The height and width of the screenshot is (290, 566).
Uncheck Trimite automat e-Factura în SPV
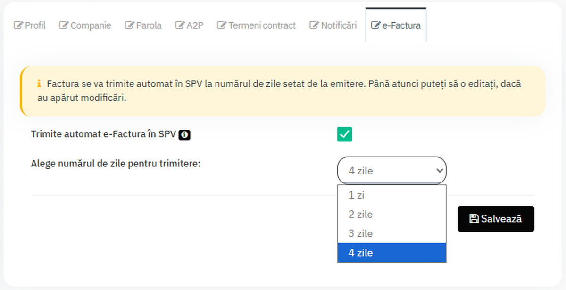click(344, 134)
